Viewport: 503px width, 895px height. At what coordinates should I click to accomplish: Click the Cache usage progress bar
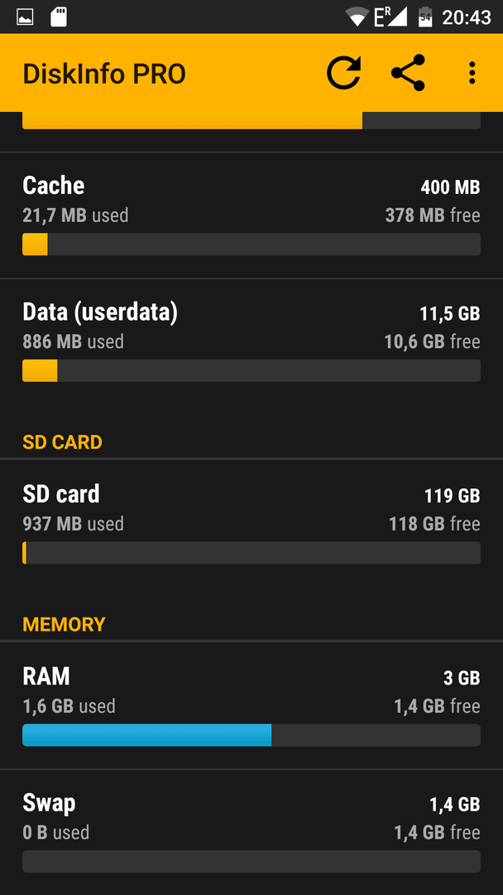pyautogui.click(x=251, y=244)
